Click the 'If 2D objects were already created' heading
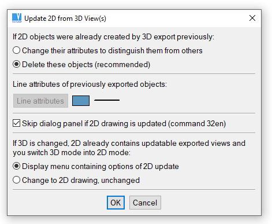 click(x=113, y=37)
